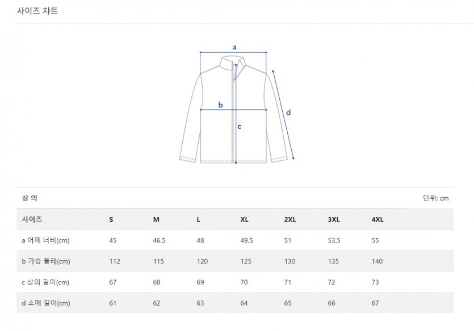Click the 'd 소매 길이(cm)' row label

coord(45,303)
